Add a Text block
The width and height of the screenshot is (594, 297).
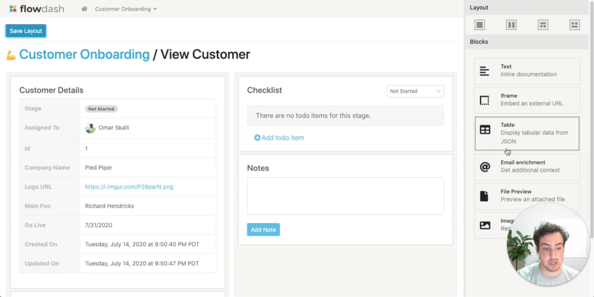[x=527, y=71]
